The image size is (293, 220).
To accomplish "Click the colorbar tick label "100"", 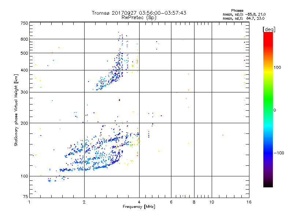I will coord(277,67).
